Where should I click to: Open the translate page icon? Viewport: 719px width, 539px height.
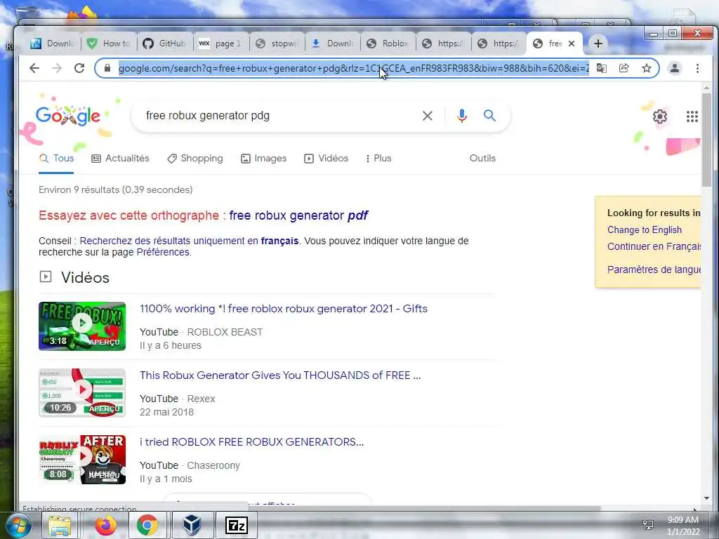pyautogui.click(x=602, y=68)
